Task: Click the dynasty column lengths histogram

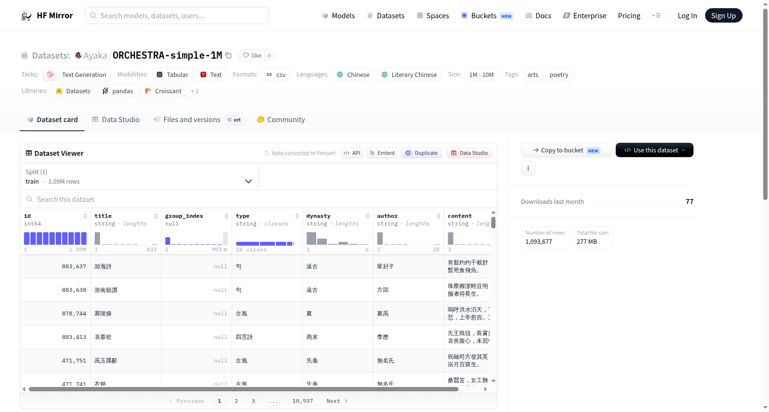Action: click(338, 238)
